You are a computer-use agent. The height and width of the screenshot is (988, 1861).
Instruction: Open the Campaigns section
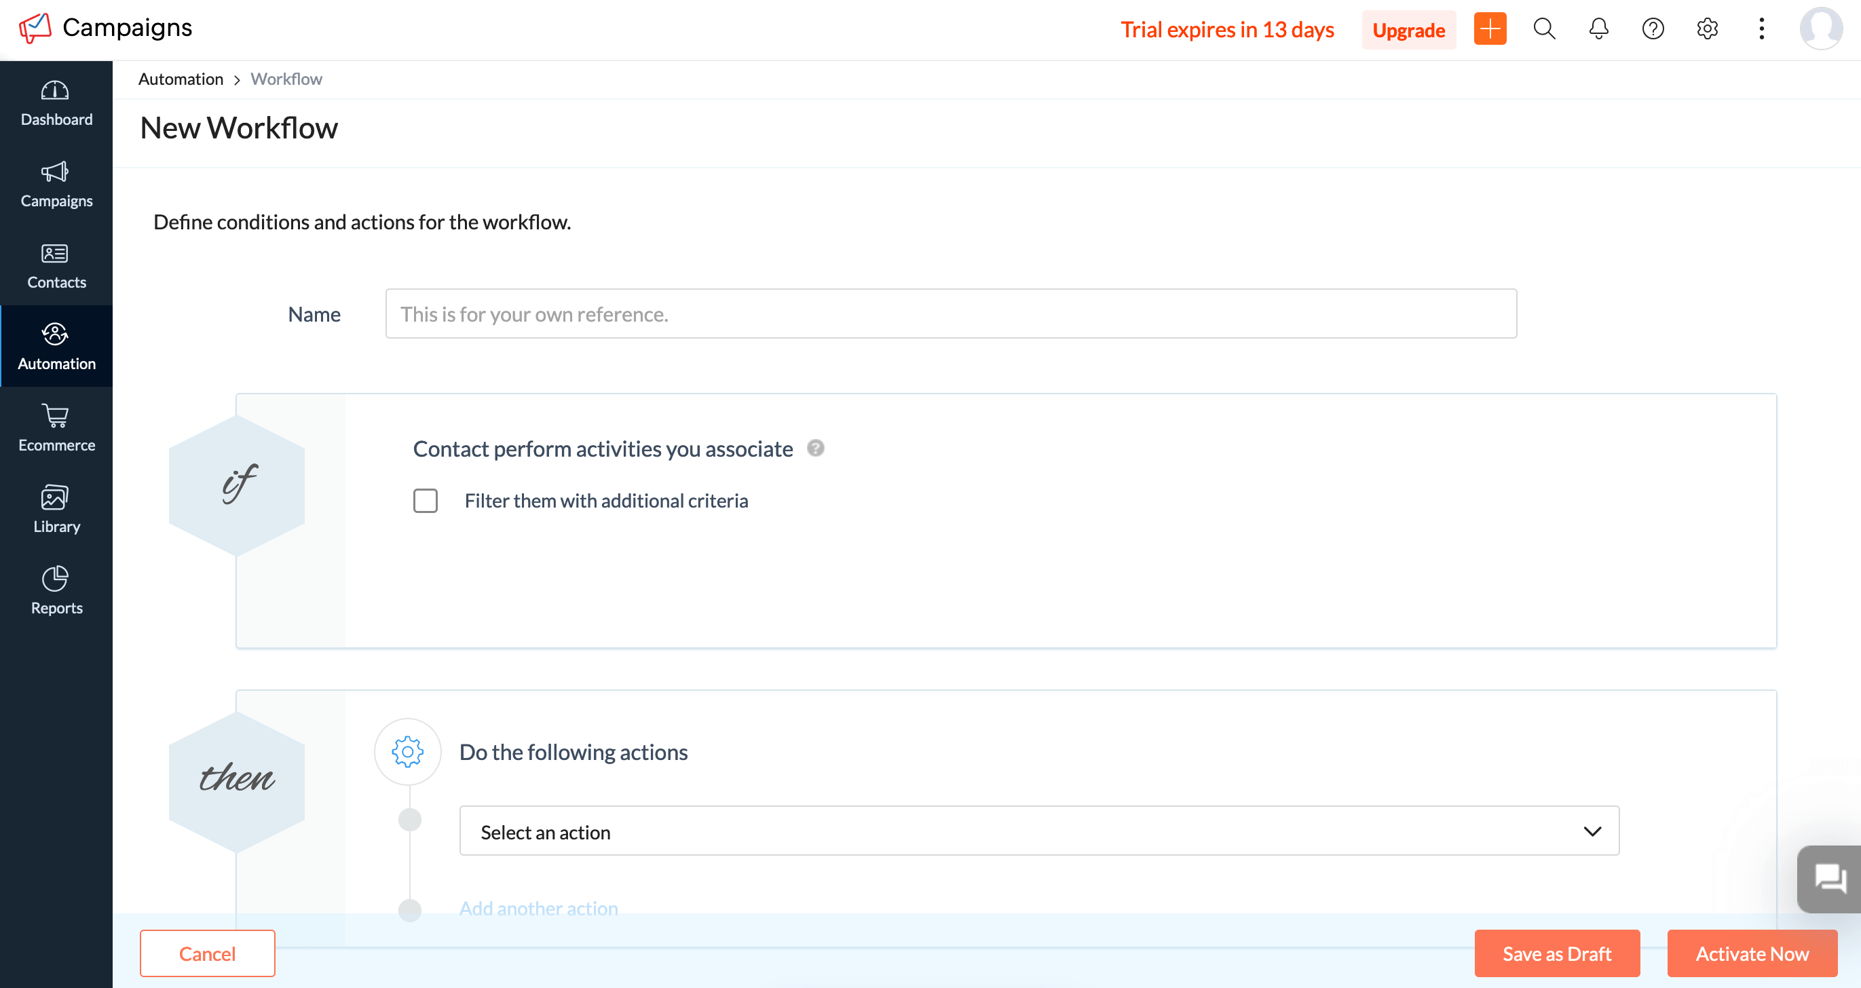pos(56,185)
